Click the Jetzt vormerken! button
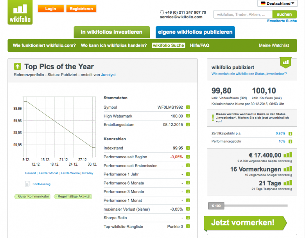305x238 pixels. pyautogui.click(x=245, y=223)
